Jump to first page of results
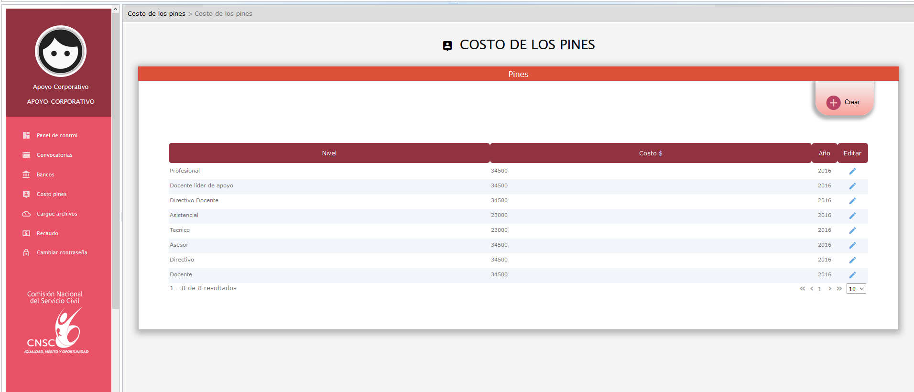 tap(802, 289)
